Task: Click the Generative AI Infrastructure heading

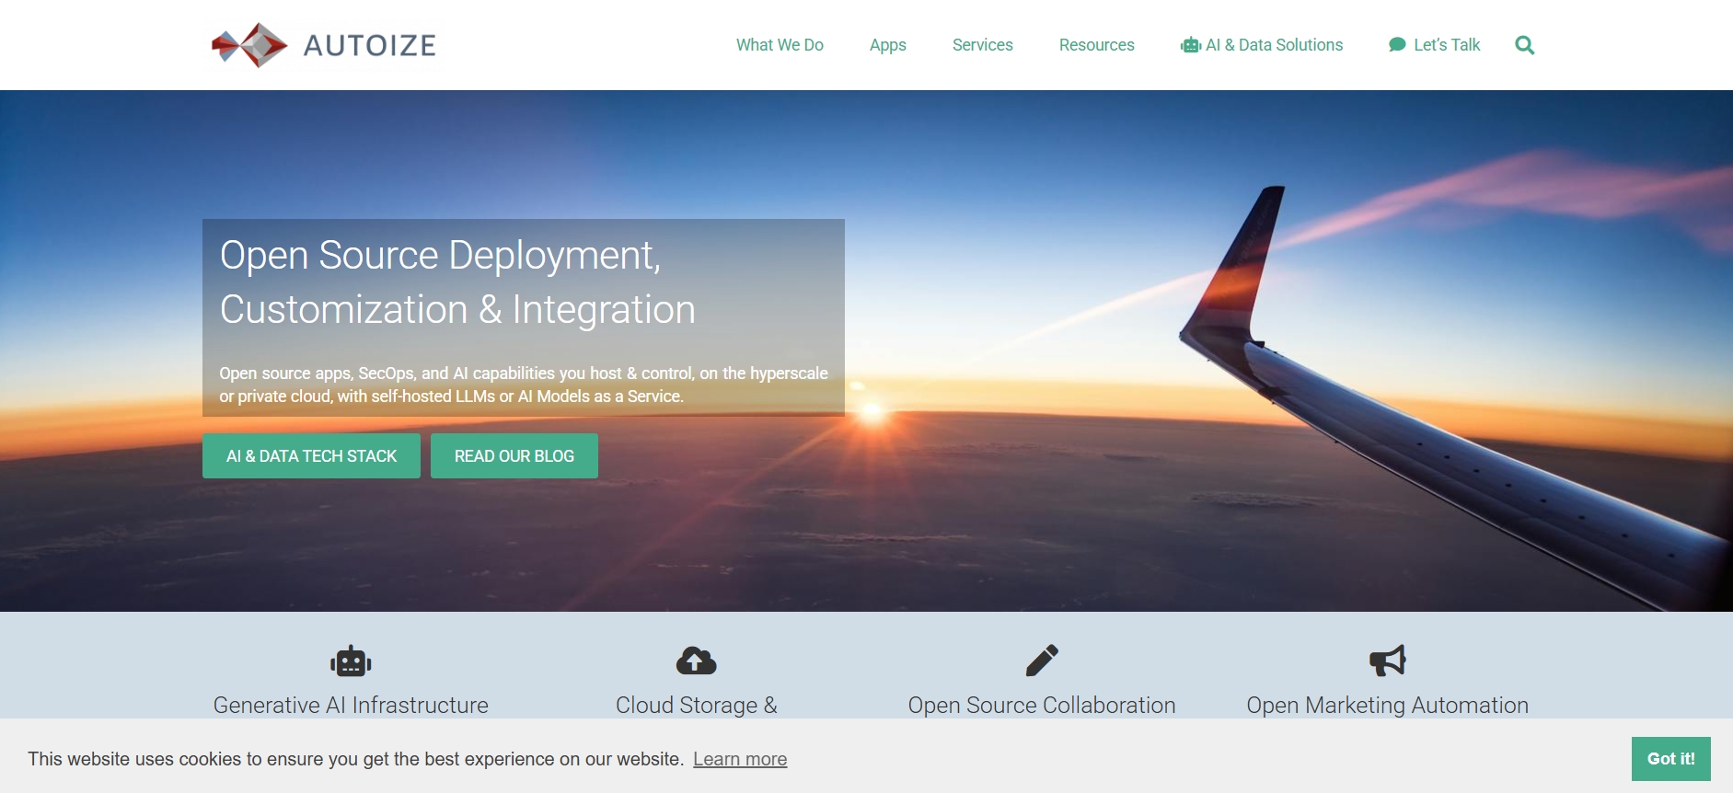Action: (351, 705)
